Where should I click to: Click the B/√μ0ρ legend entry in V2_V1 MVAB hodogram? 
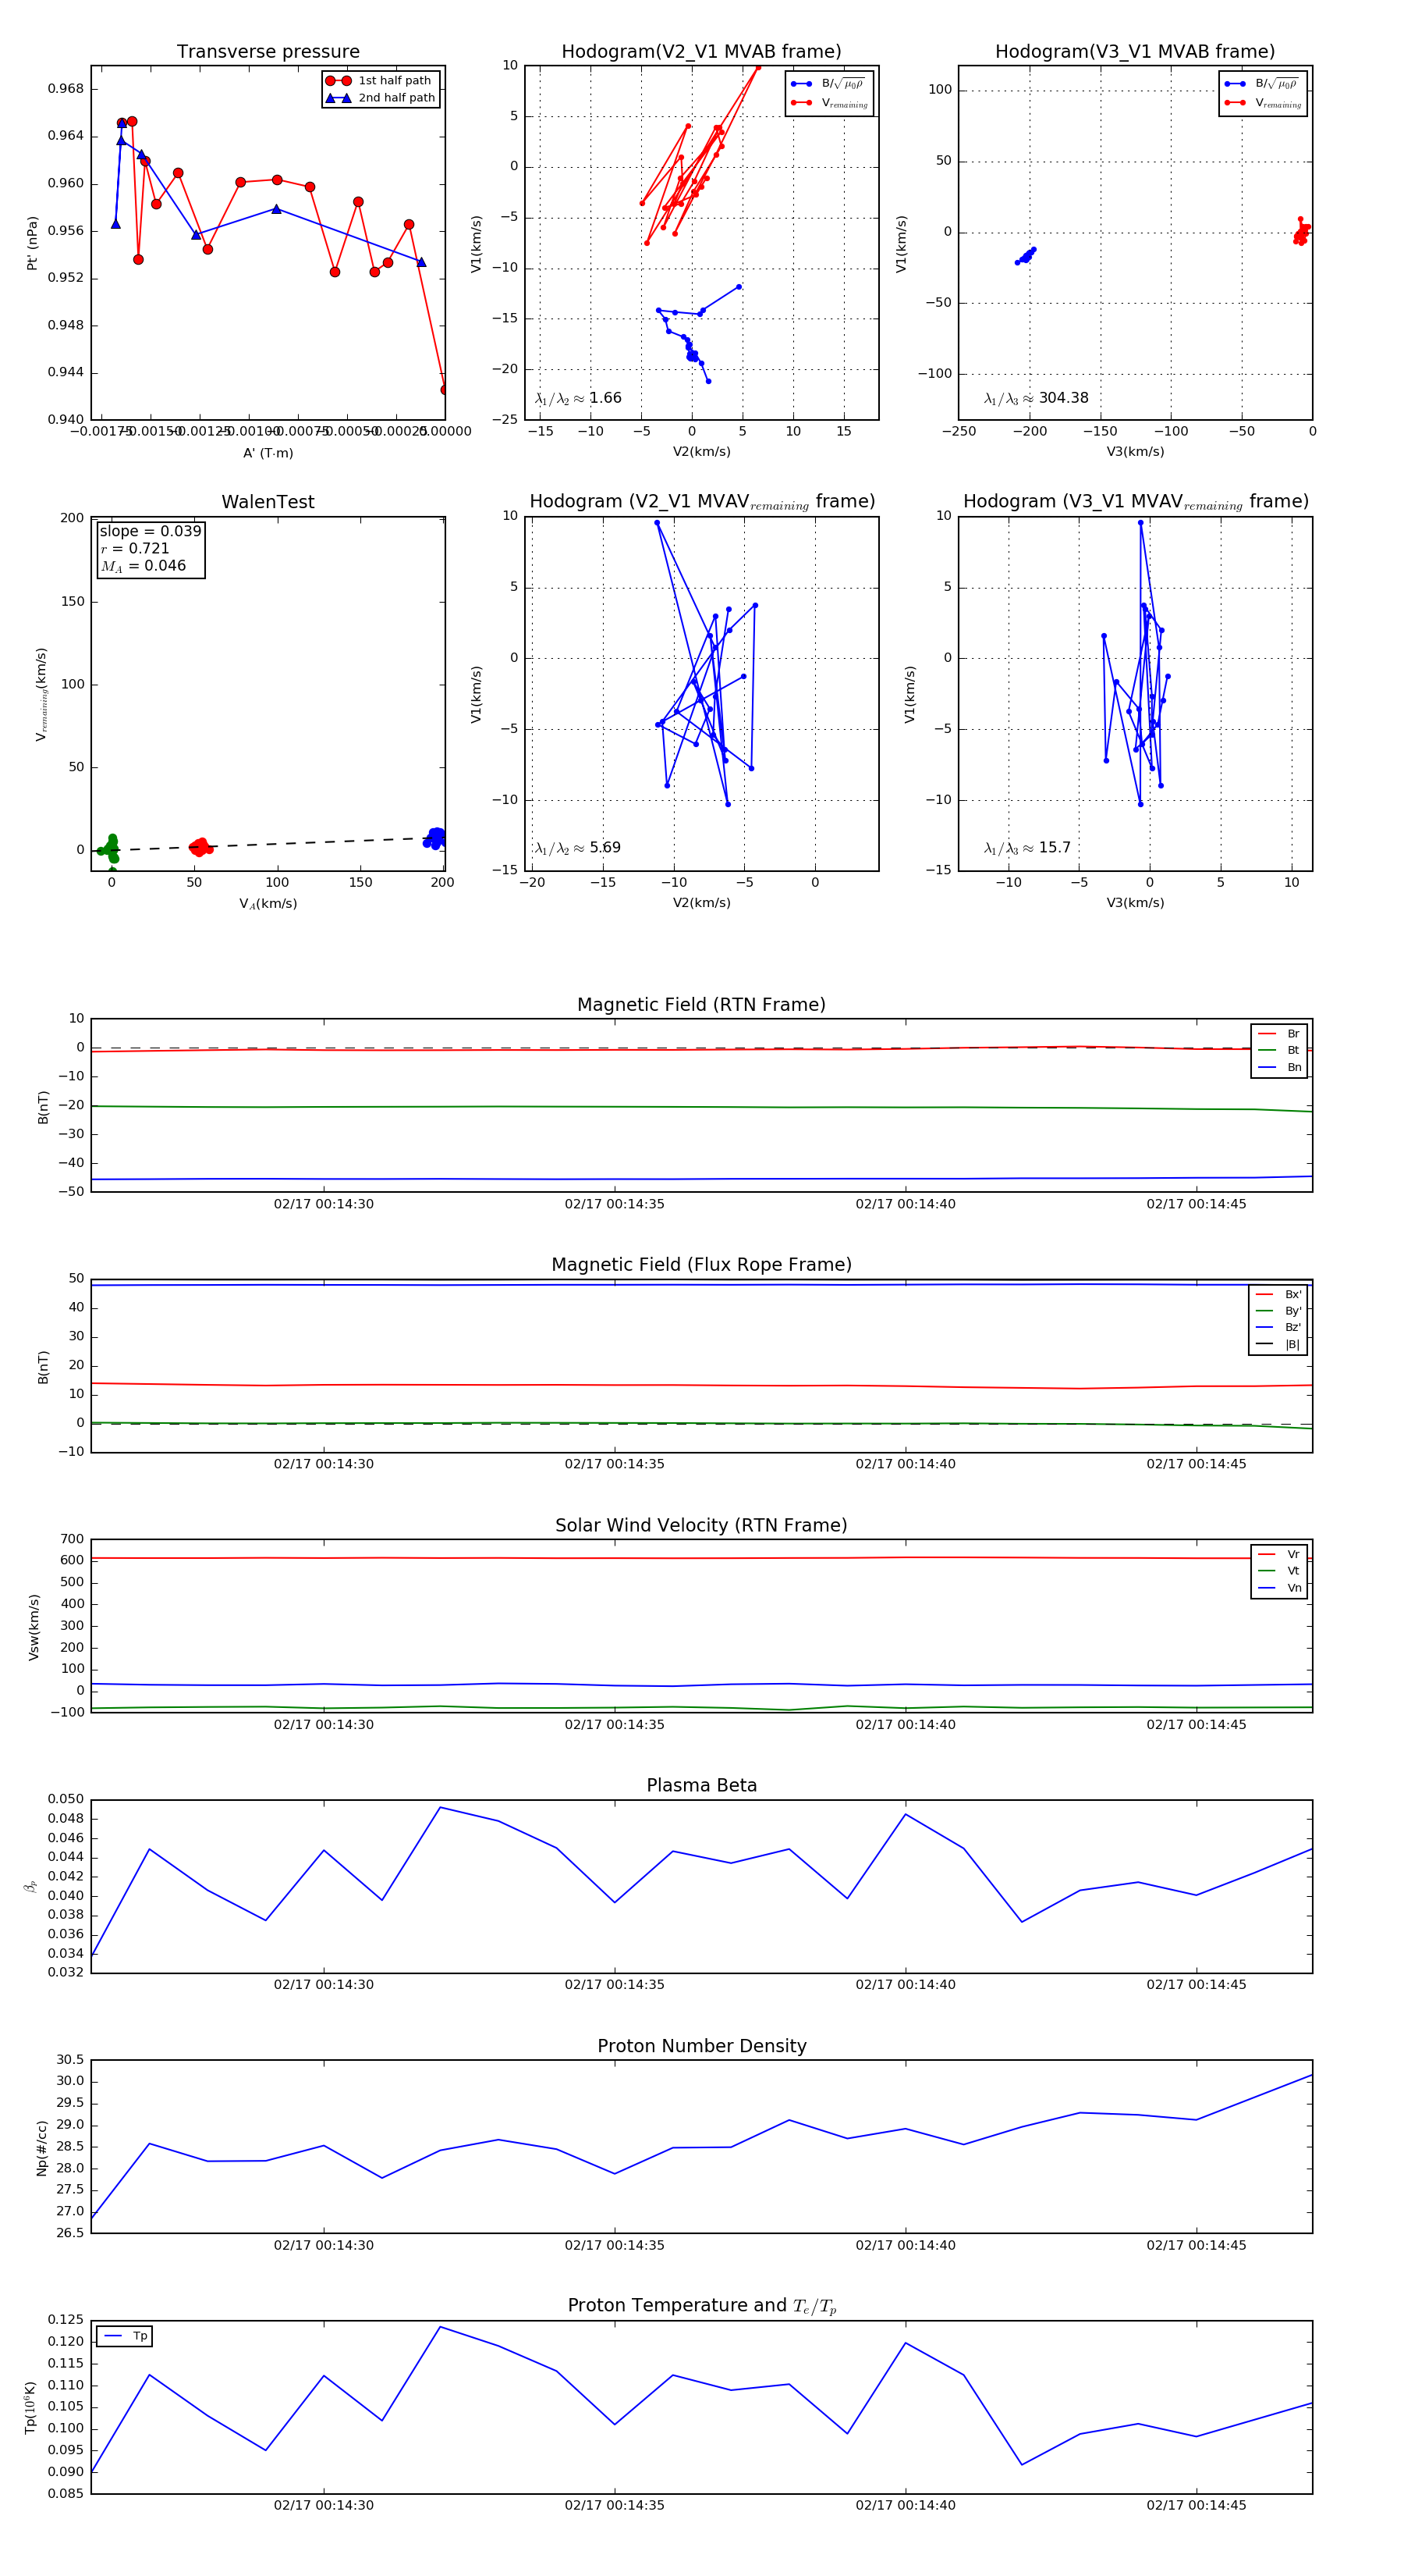[829, 84]
